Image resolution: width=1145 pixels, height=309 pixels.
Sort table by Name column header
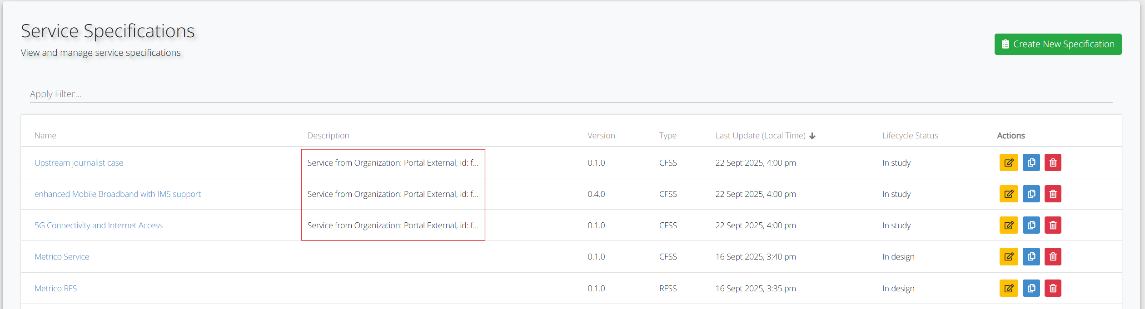point(45,136)
